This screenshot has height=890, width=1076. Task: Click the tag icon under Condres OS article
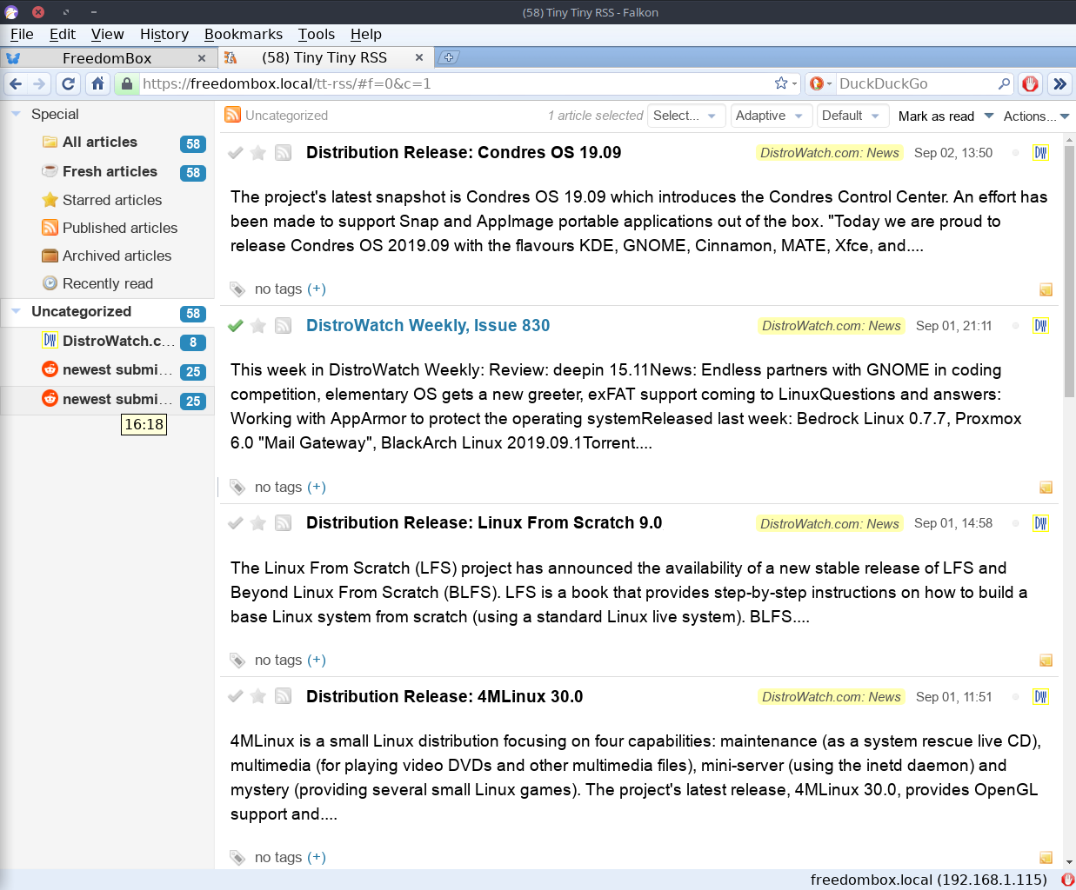(x=237, y=289)
